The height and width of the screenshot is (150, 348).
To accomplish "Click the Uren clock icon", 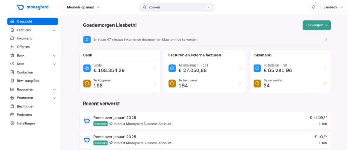I will [12, 64].
